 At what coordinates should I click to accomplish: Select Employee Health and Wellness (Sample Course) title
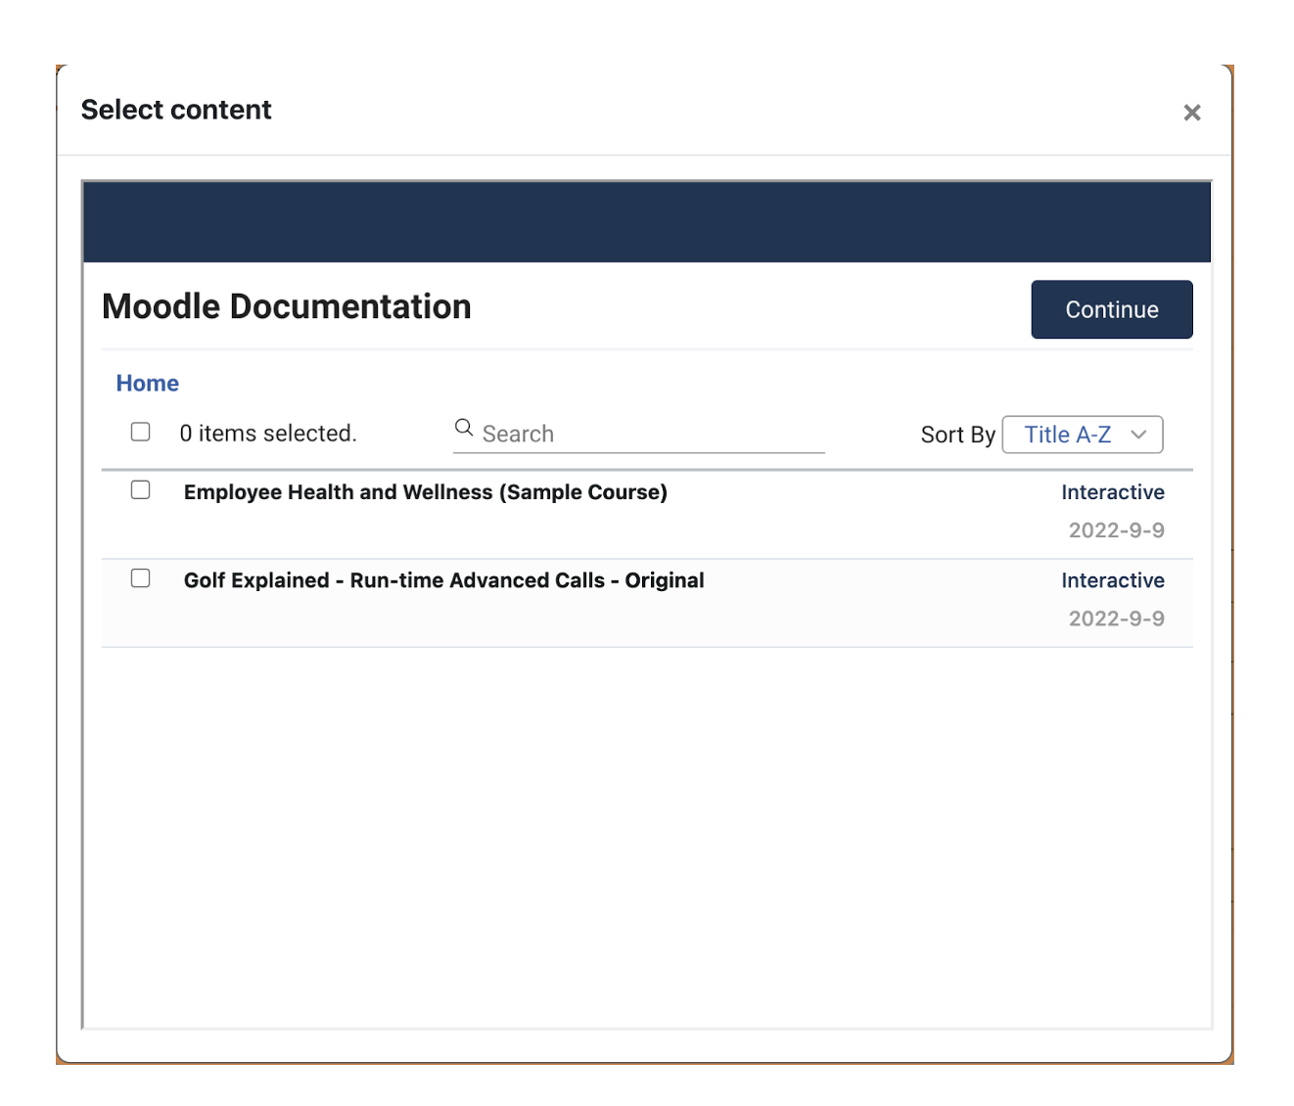click(426, 492)
